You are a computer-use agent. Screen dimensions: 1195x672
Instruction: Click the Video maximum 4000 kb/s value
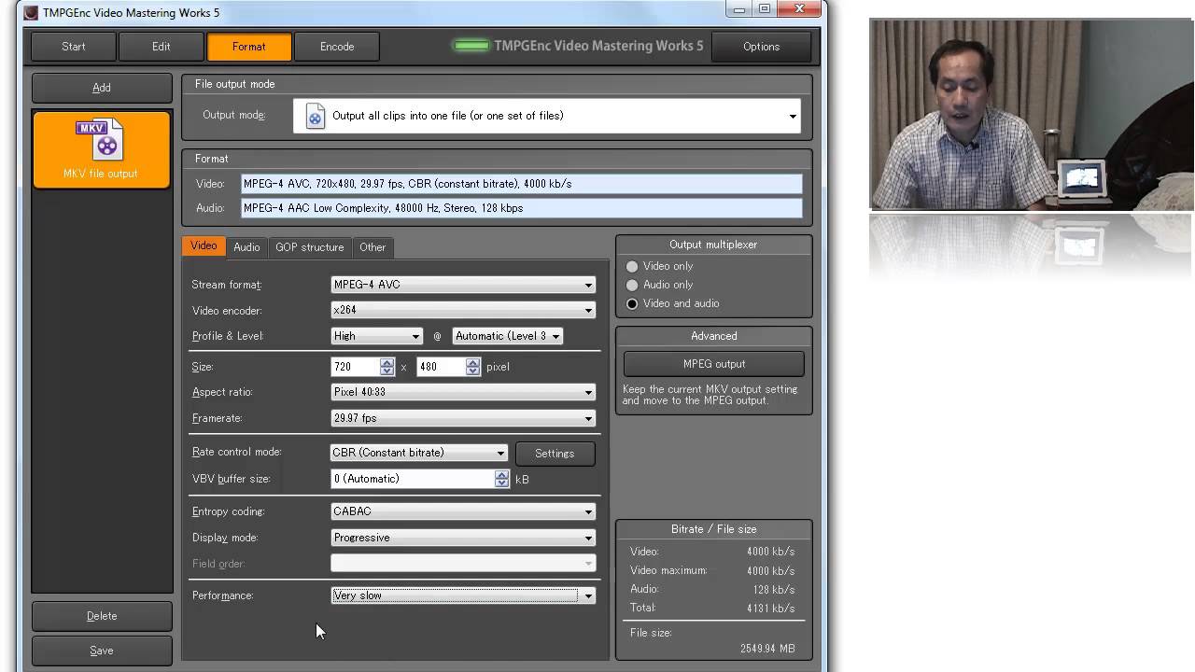pos(770,571)
